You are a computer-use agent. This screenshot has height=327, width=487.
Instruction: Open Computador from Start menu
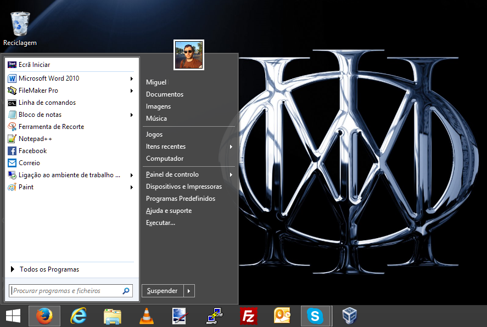pyautogui.click(x=165, y=159)
